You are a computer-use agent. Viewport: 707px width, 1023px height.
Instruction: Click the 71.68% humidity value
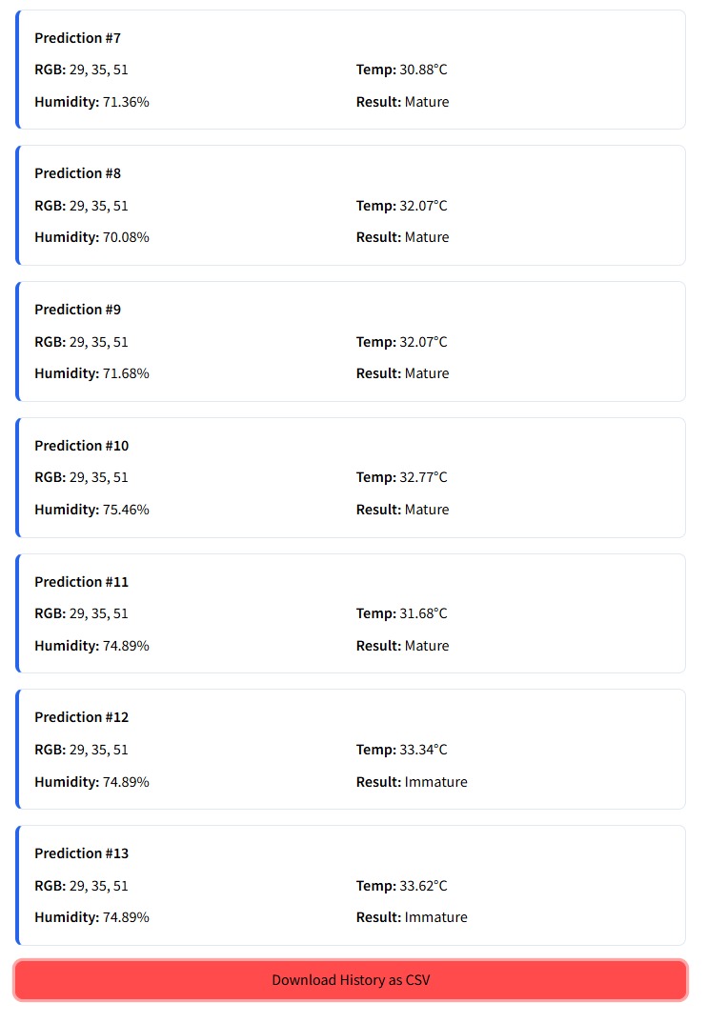click(126, 373)
